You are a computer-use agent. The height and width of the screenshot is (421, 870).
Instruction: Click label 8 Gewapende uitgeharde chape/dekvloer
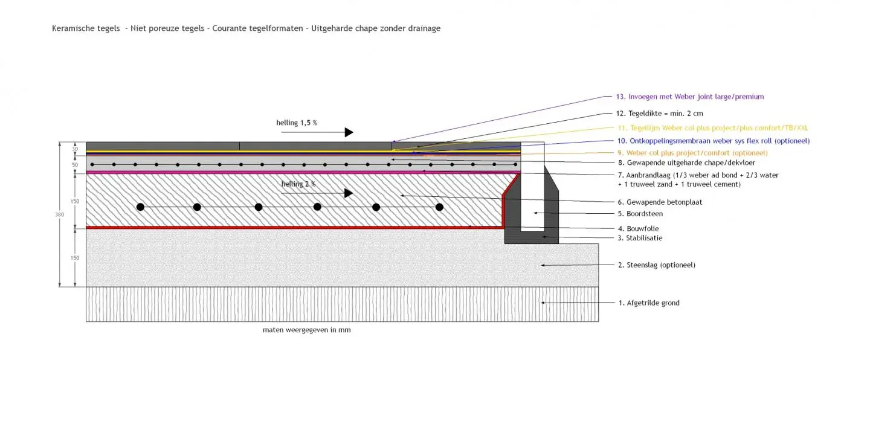click(x=686, y=162)
